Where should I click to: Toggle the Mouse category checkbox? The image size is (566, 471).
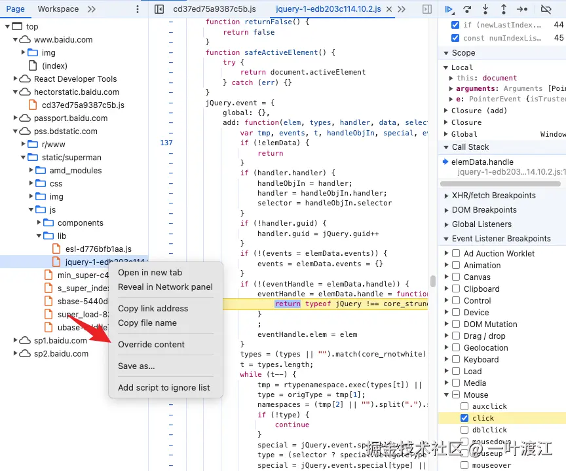[x=456, y=394]
